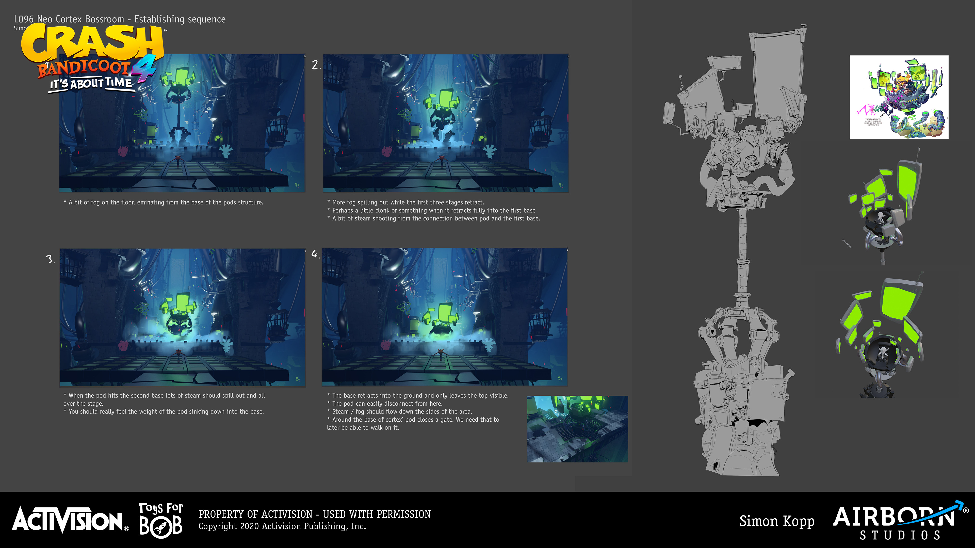The image size is (975, 548).
Task: Click 'Copyright 2020 Activision Publishing, Inc.'
Action: click(x=282, y=526)
